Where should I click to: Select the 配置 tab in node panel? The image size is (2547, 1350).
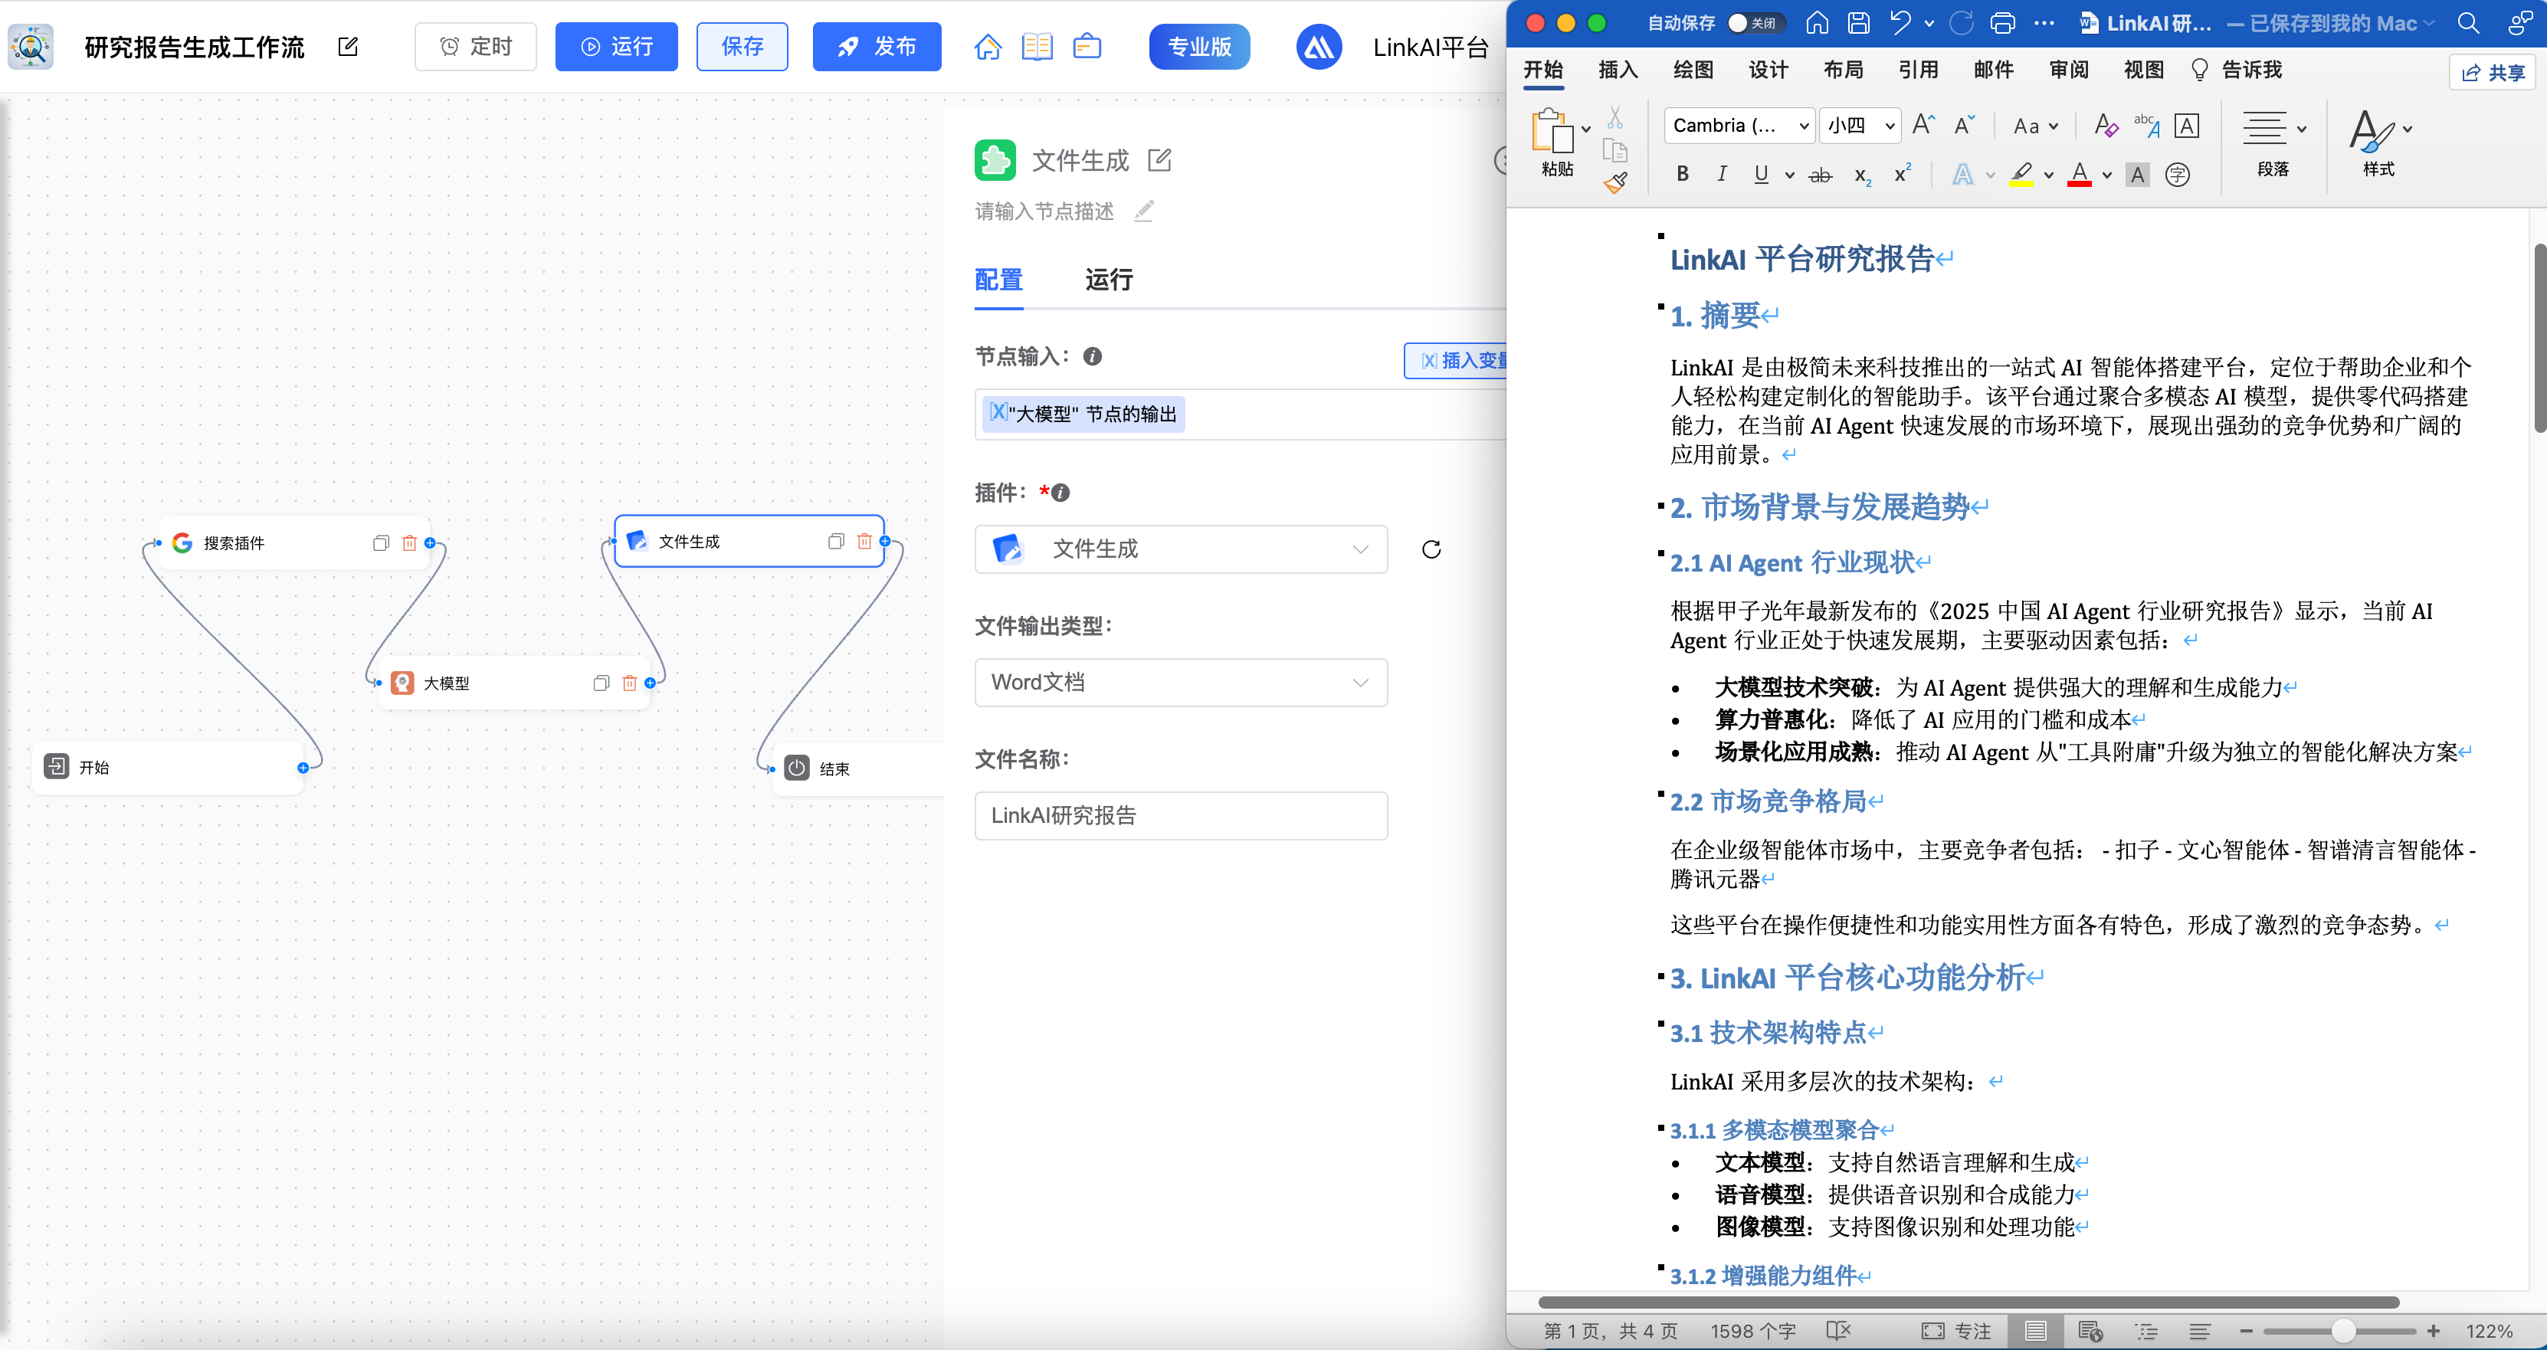pyautogui.click(x=998, y=281)
